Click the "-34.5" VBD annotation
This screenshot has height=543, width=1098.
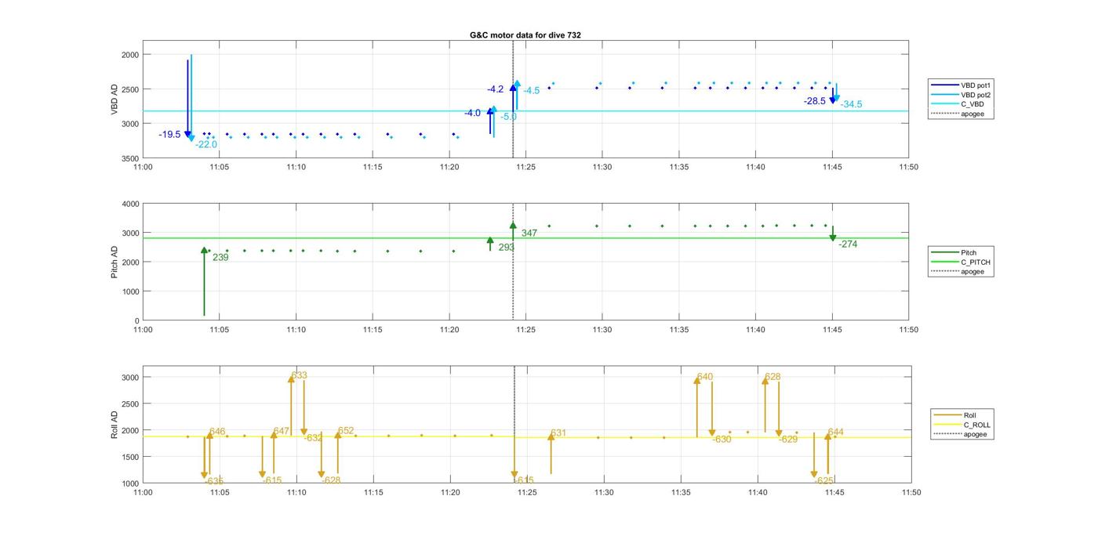point(851,104)
